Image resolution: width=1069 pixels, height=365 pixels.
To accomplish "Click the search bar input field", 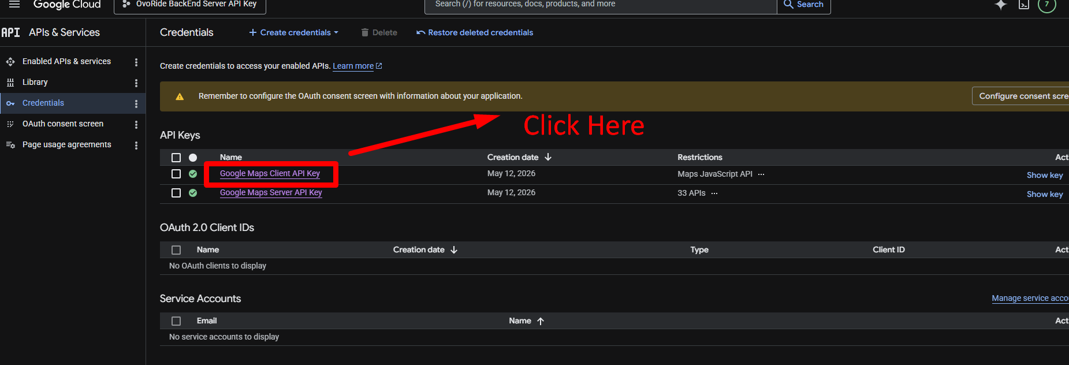I will (x=601, y=5).
